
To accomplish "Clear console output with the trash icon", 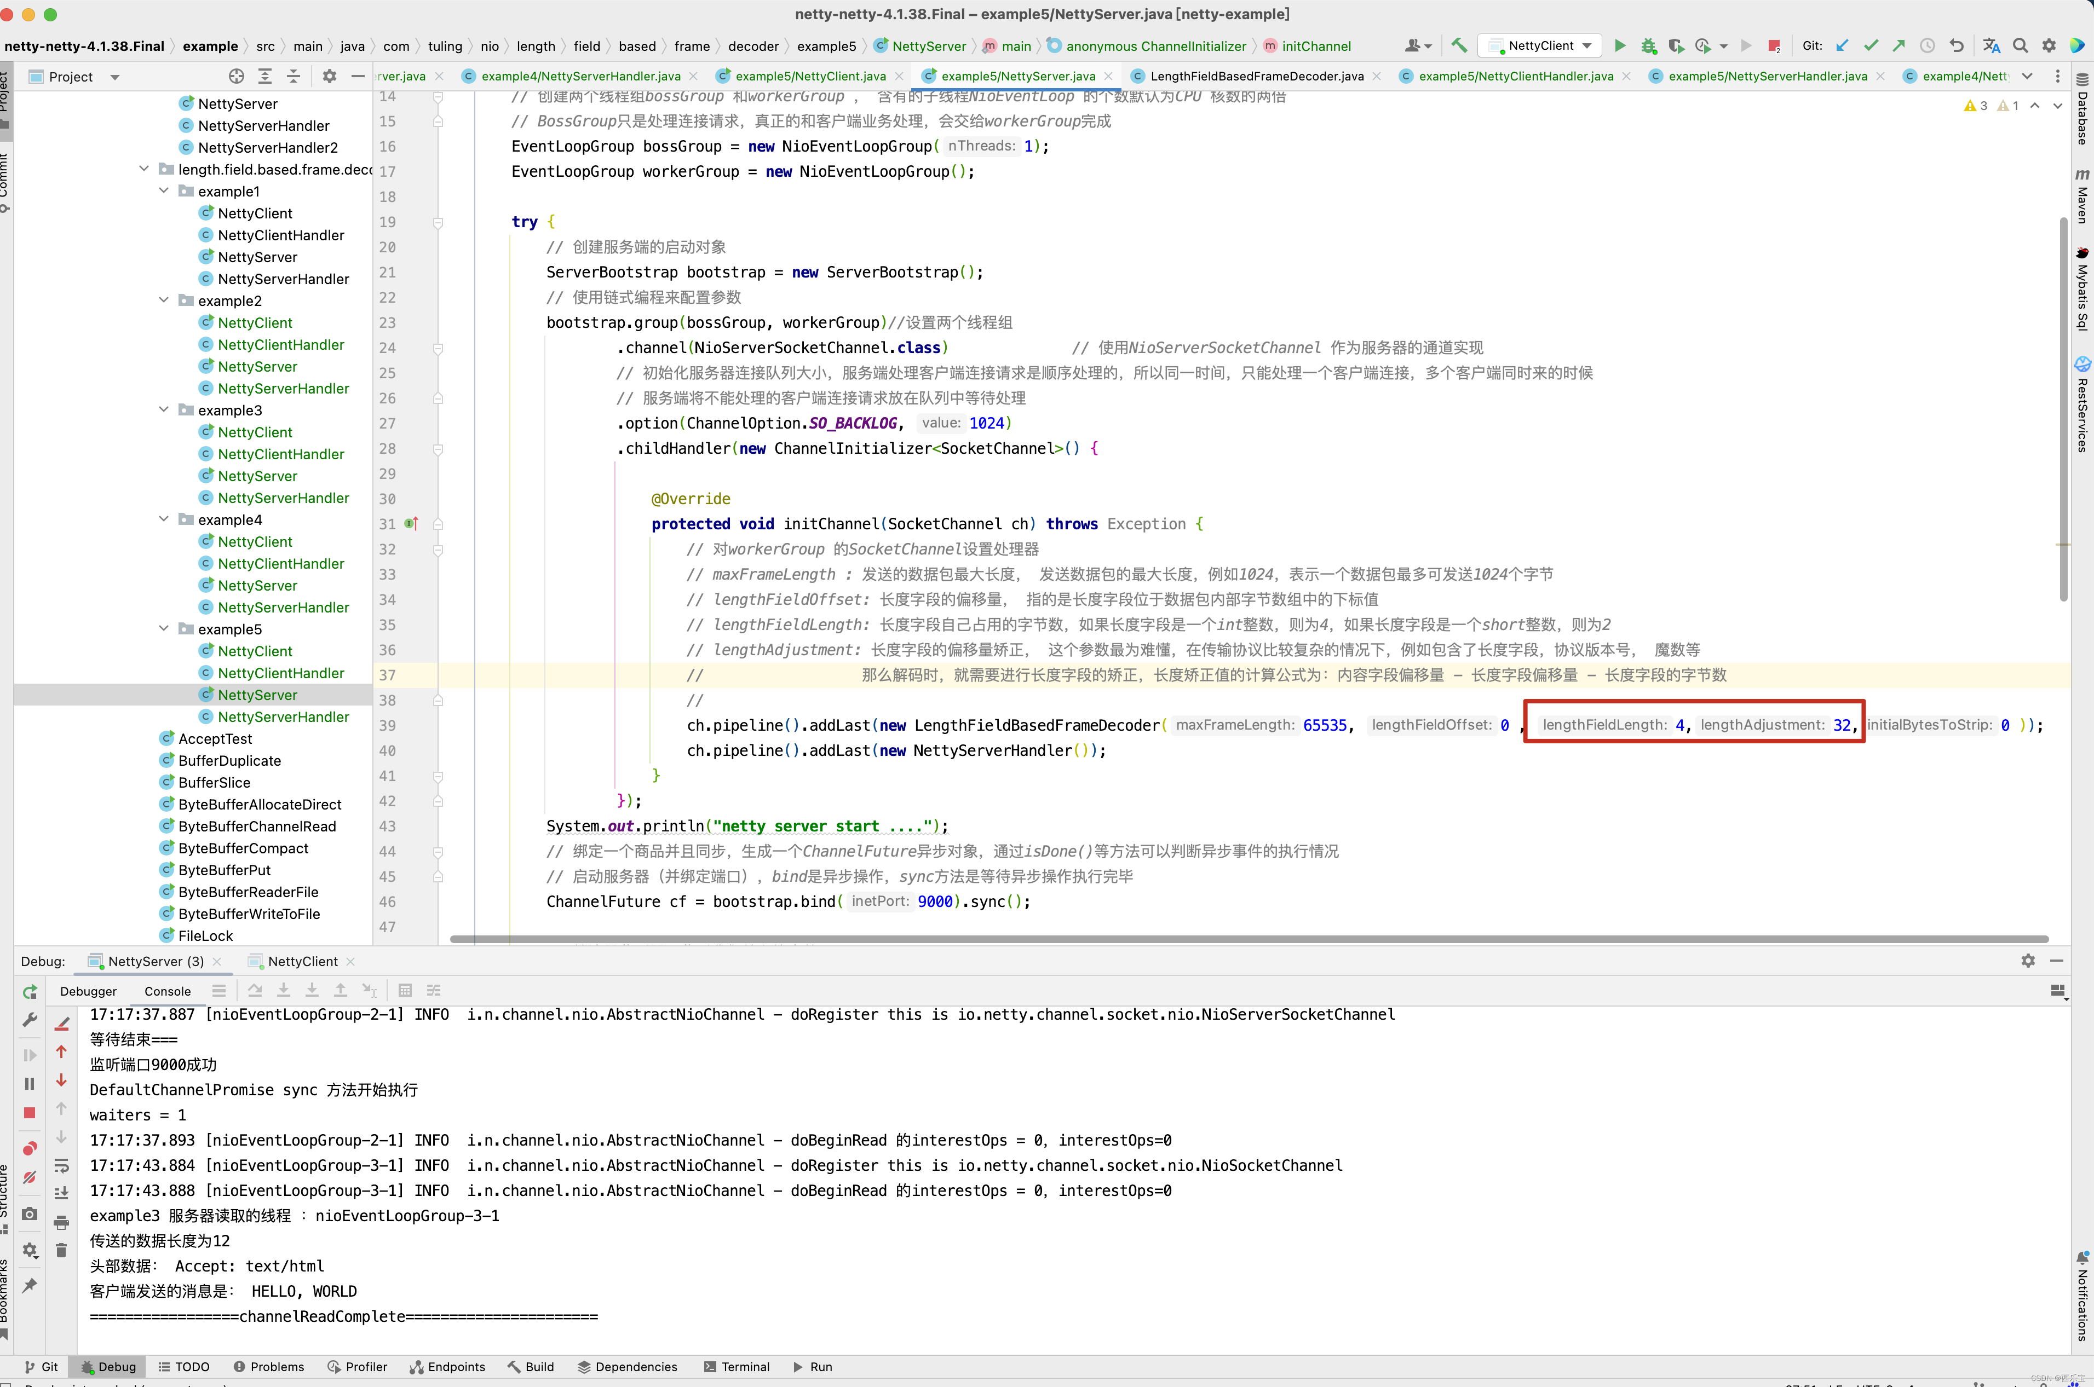I will tap(61, 1250).
